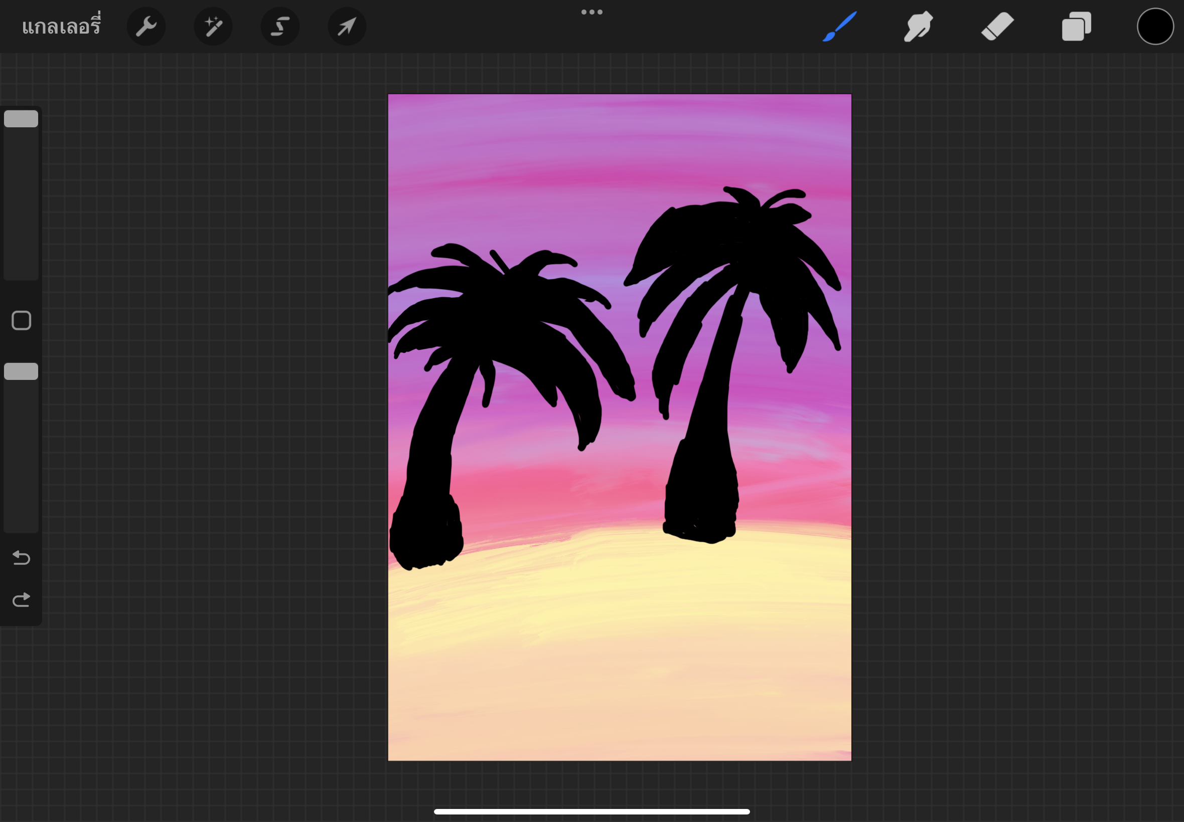The image size is (1184, 822).
Task: Tap the Redo arrow on the sidebar
Action: 21,598
